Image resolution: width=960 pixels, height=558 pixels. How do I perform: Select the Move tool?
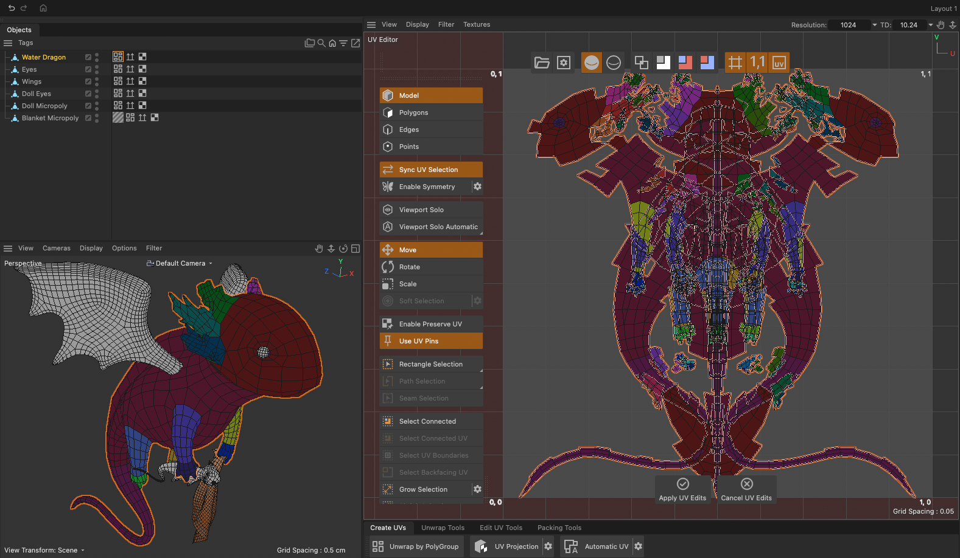tap(431, 250)
